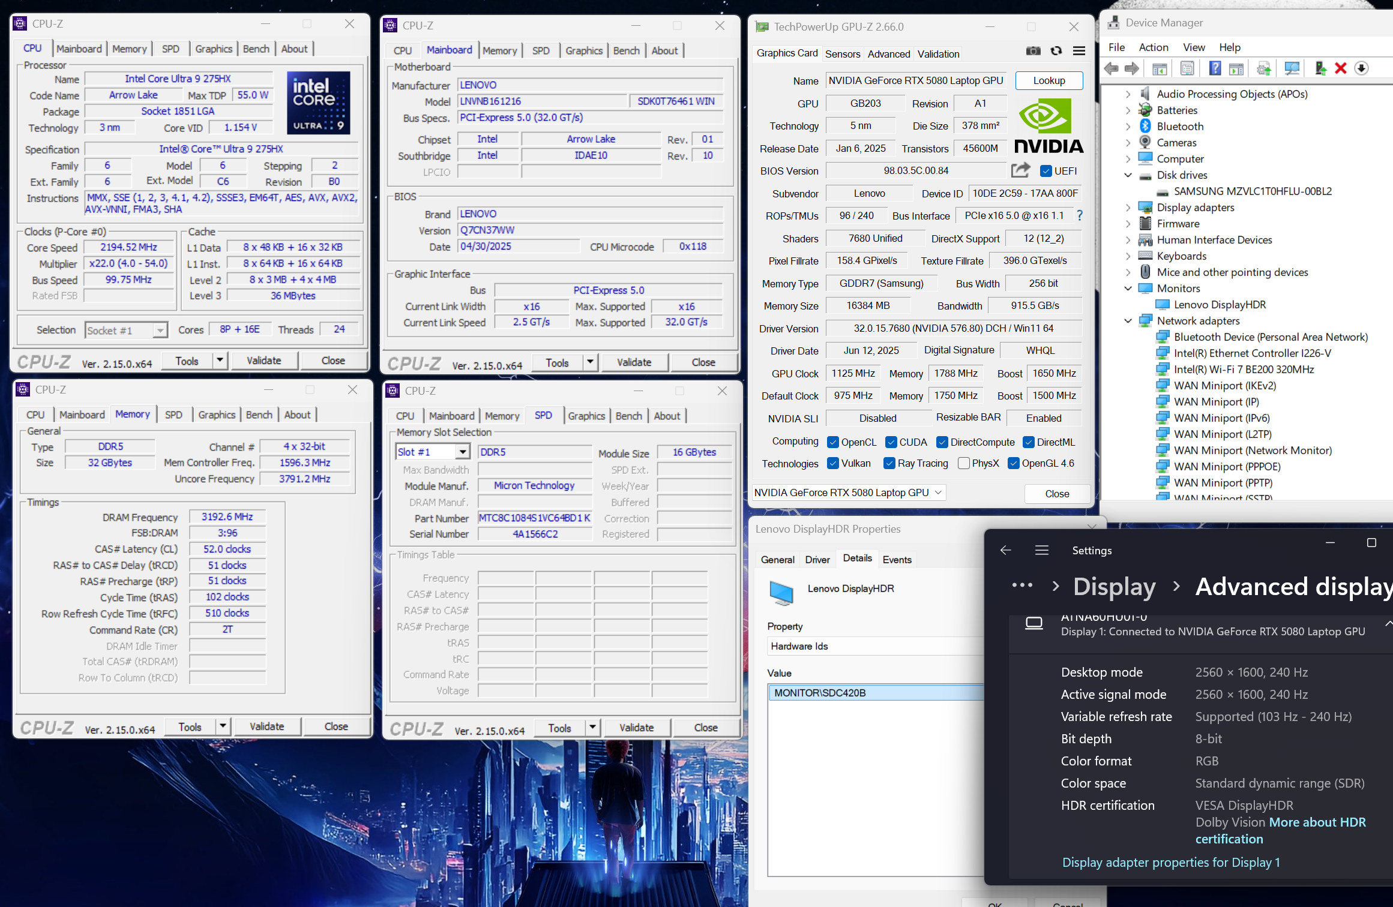Toggle the DirectML checkbox
This screenshot has width=1393, height=907.
1028,442
